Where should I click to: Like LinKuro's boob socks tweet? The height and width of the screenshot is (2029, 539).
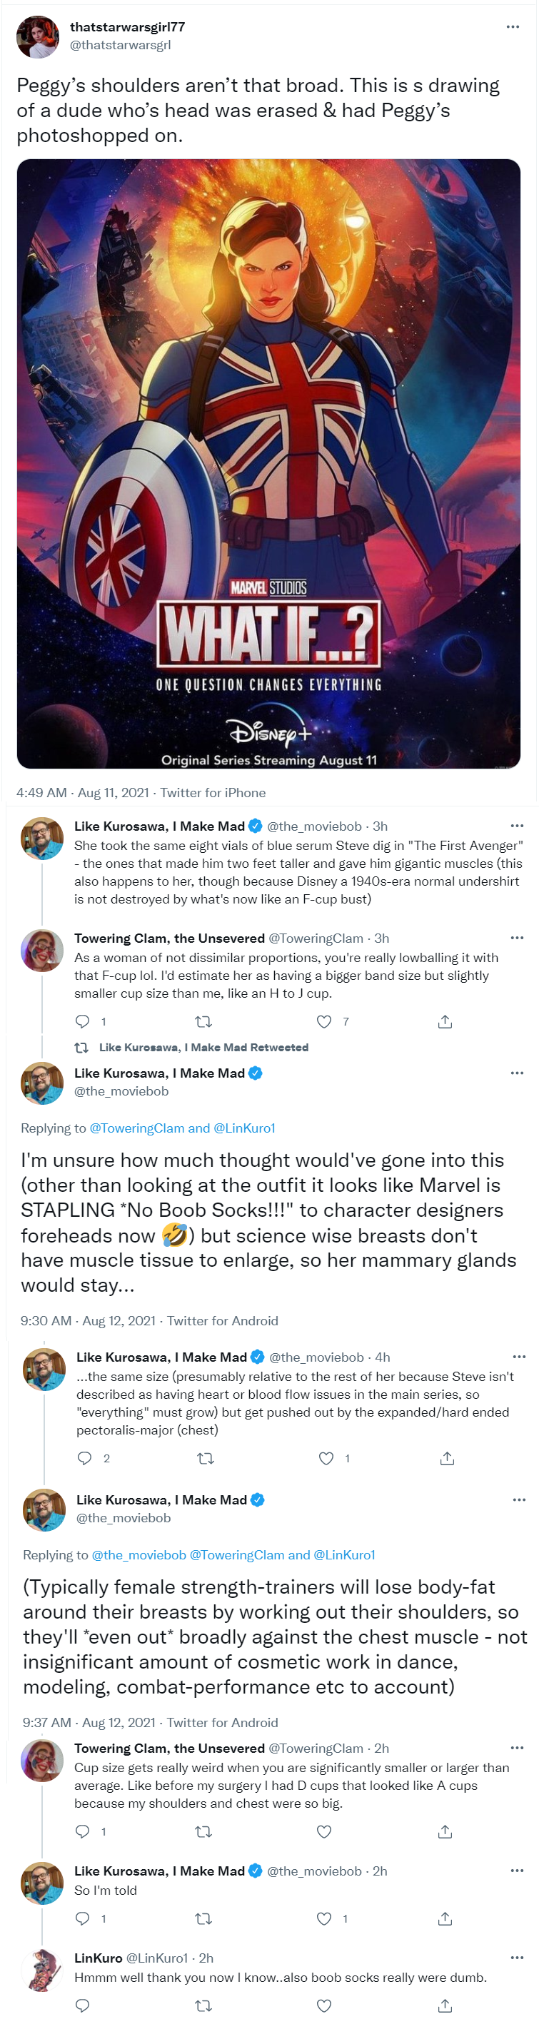tap(324, 2005)
